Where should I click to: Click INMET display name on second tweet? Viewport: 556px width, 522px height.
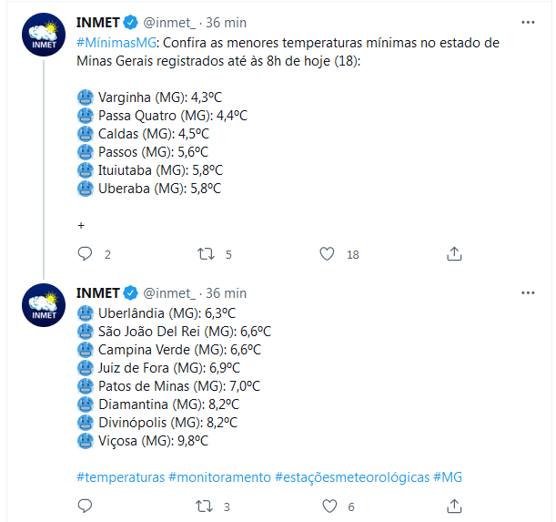point(98,293)
